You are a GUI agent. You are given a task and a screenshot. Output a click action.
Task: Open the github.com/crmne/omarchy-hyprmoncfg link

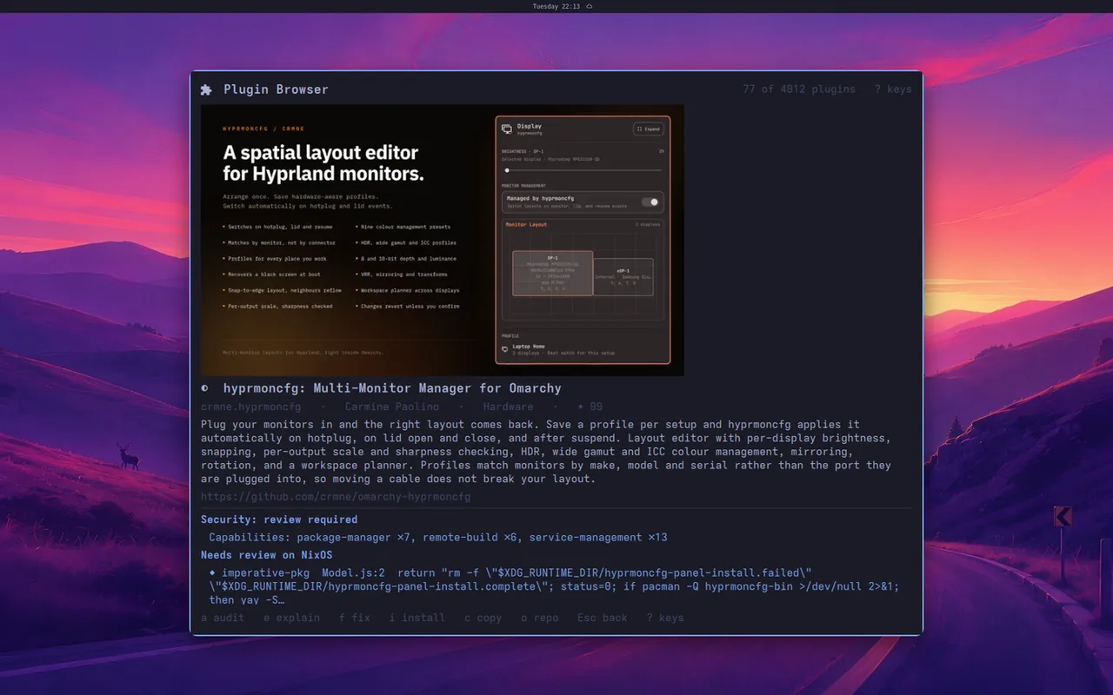coord(336,497)
